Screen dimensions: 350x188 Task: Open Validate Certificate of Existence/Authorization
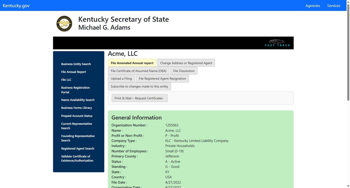(77, 158)
